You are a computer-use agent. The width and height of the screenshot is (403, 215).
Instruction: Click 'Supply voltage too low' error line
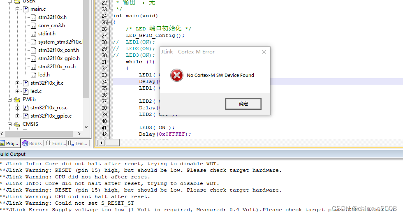pyautogui.click(x=198, y=210)
